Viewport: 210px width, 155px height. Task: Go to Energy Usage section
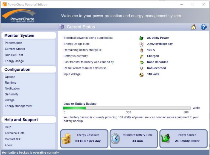[x=14, y=61]
